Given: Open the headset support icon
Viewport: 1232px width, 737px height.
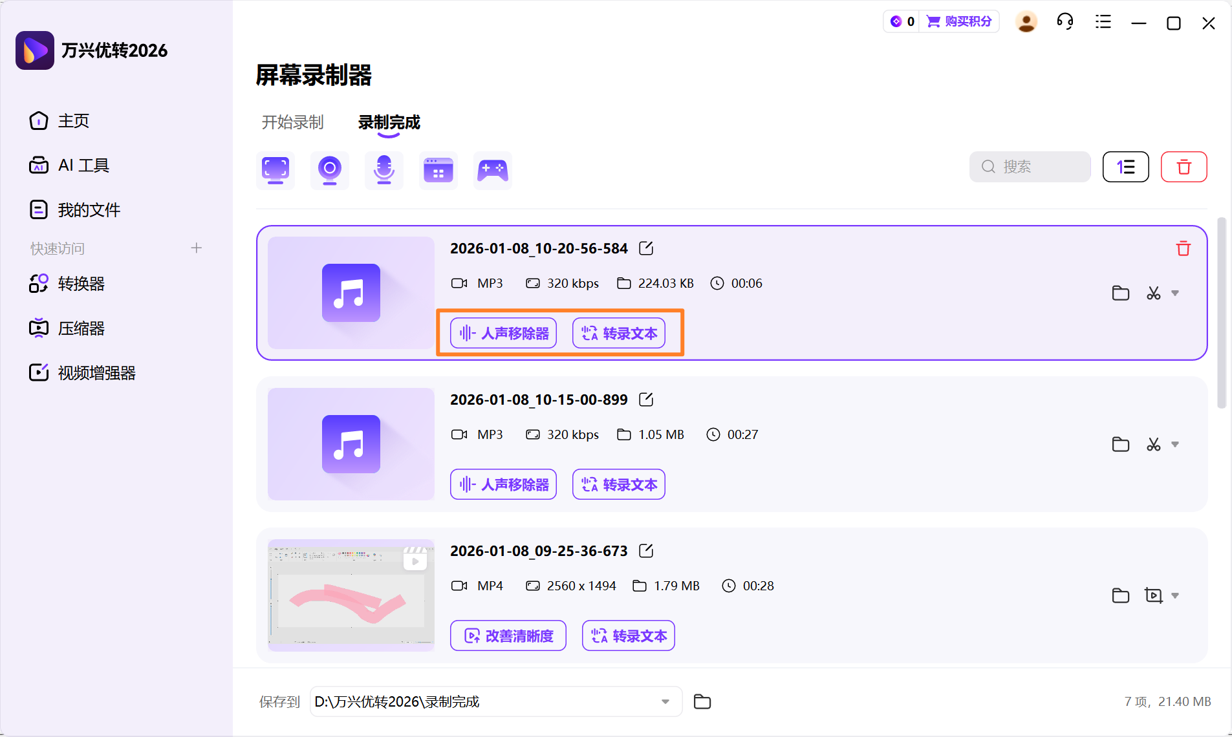Looking at the screenshot, I should (1064, 21).
